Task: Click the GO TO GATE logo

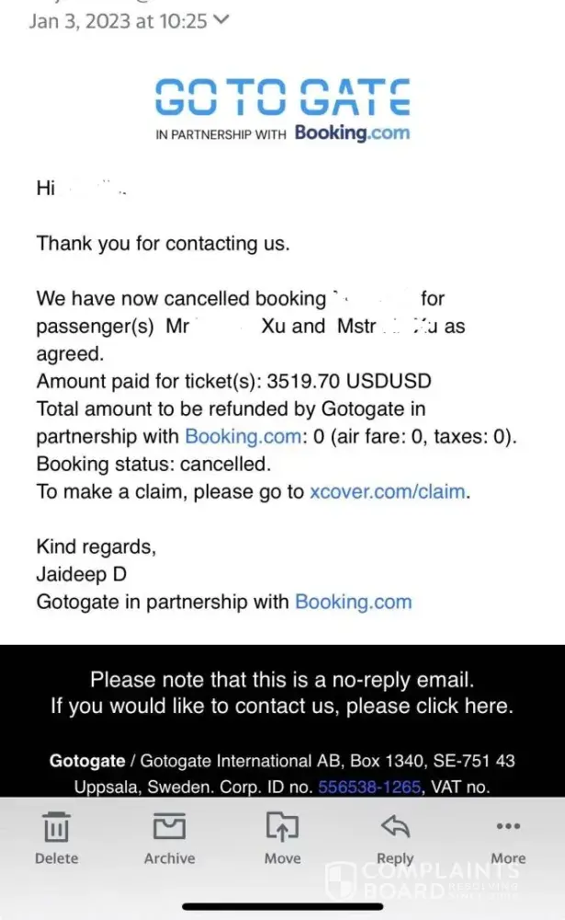Action: point(282,96)
